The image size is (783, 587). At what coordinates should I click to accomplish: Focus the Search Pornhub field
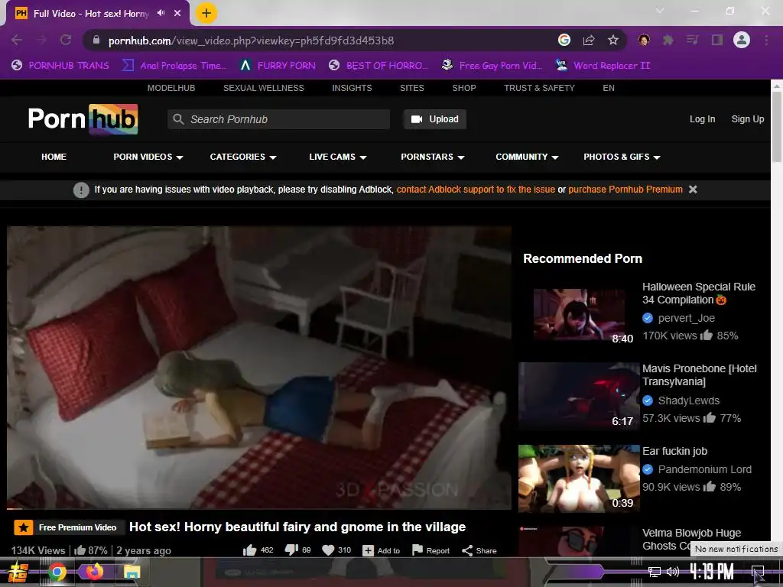pyautogui.click(x=278, y=119)
